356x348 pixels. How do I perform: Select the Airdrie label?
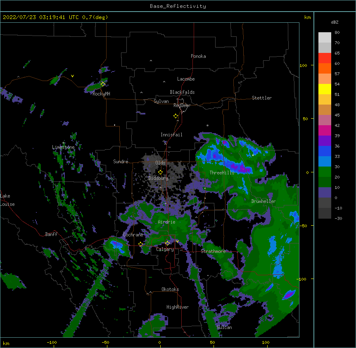point(167,222)
